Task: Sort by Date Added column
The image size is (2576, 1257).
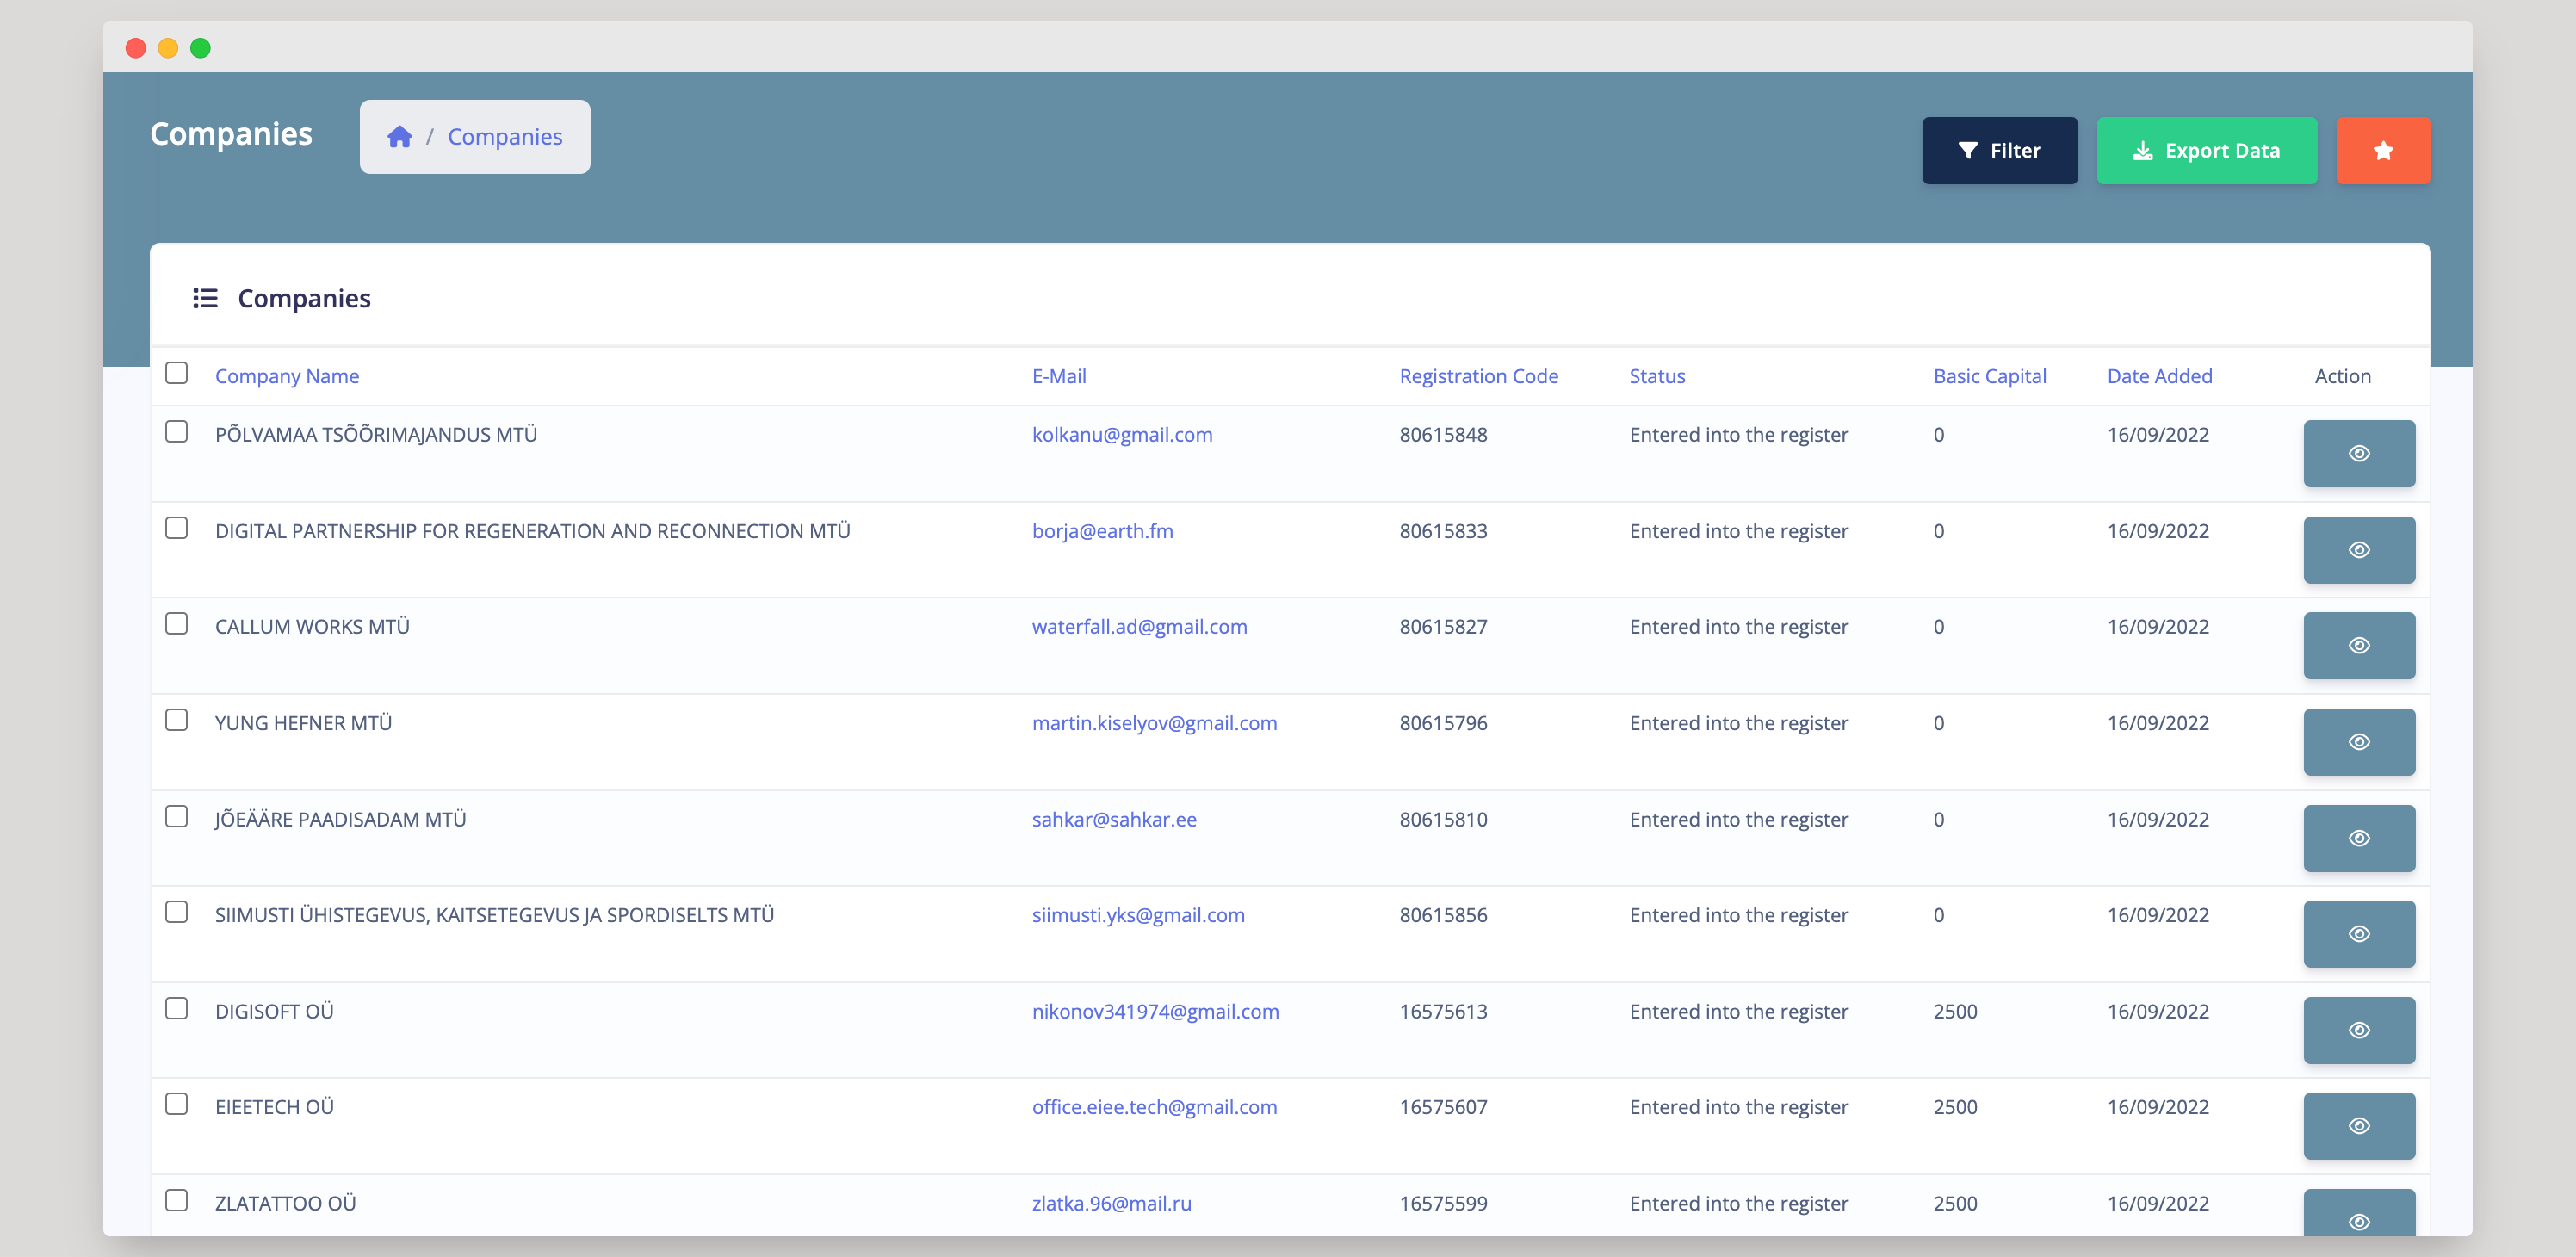Action: click(x=2159, y=376)
